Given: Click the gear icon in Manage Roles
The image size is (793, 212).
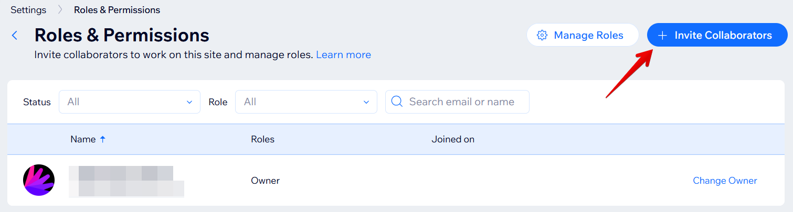Looking at the screenshot, I should (542, 36).
